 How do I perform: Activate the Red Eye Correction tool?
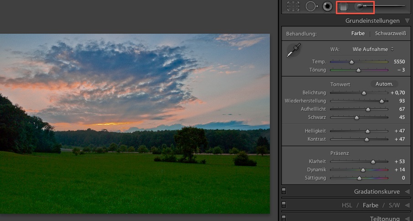[327, 6]
